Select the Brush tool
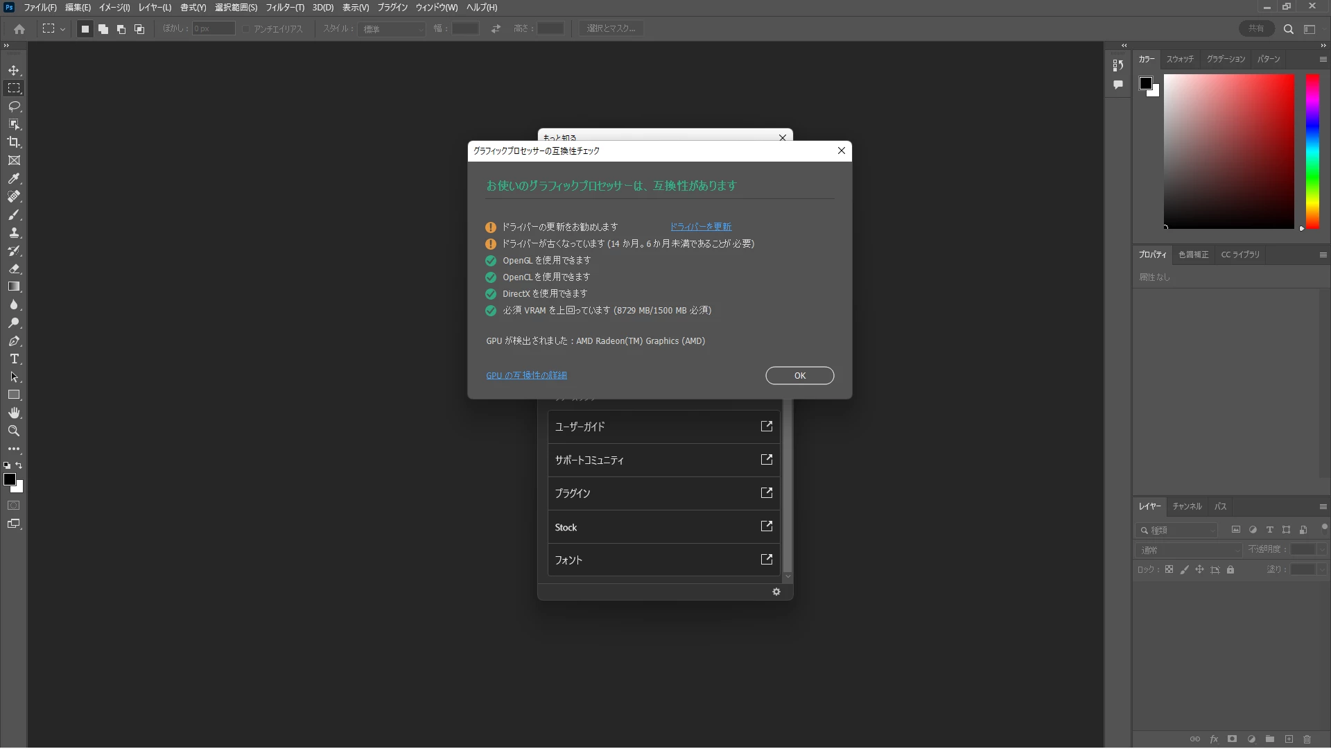Screen dimensions: 1331x749 (14, 215)
